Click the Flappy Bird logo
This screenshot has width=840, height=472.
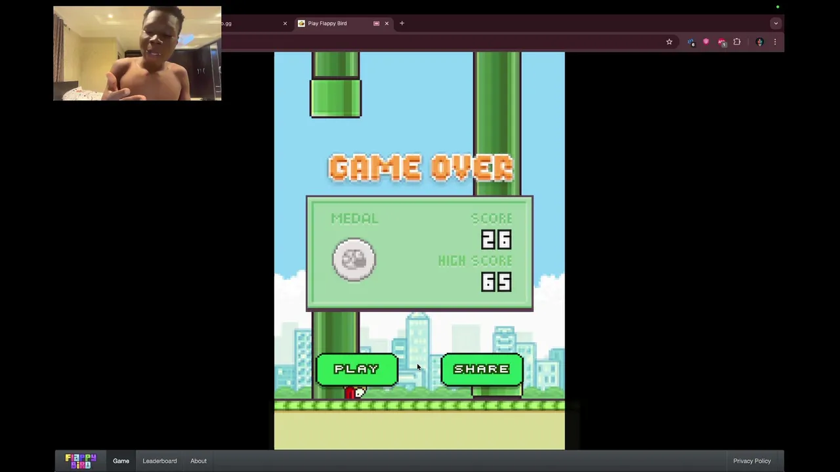(x=81, y=461)
